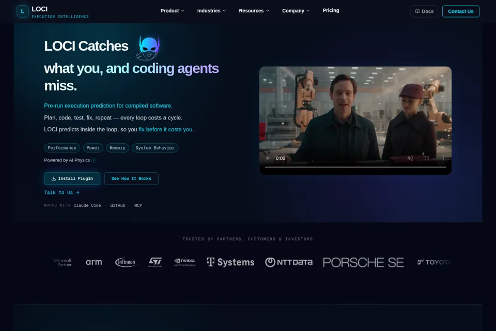Click the PORSCHE SE logo
Image resolution: width=496 pixels, height=331 pixels.
pyautogui.click(x=363, y=263)
